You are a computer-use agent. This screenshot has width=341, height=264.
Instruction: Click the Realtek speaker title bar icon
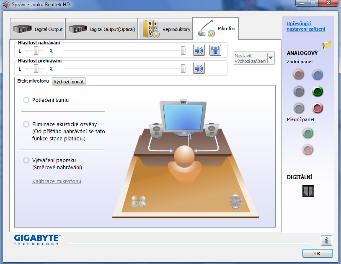coord(6,4)
